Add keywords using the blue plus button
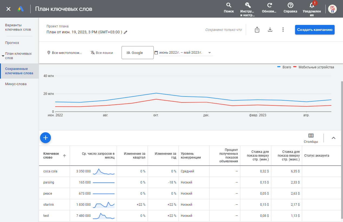The height and width of the screenshot is (222, 343). click(45, 138)
